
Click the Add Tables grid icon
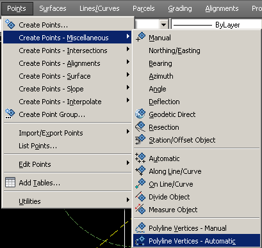pyautogui.click(x=10, y=182)
